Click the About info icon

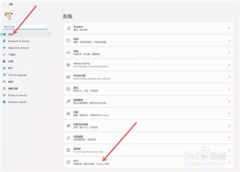68,162
